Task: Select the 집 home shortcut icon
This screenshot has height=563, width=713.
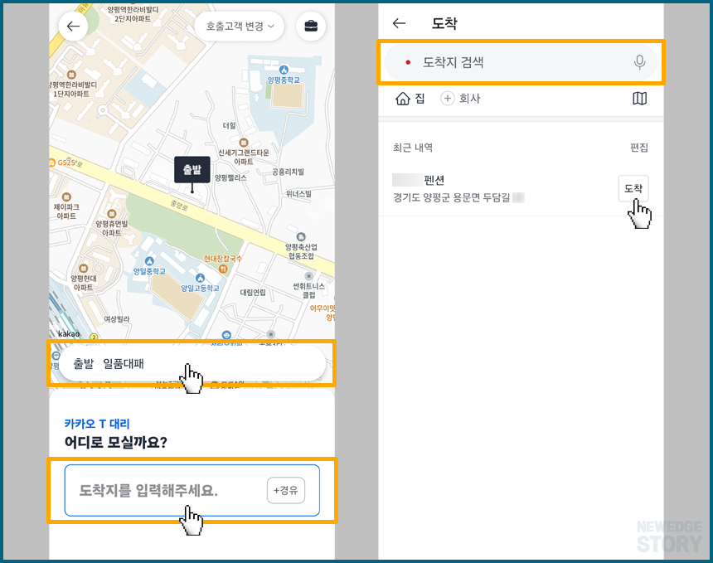Action: (x=402, y=98)
